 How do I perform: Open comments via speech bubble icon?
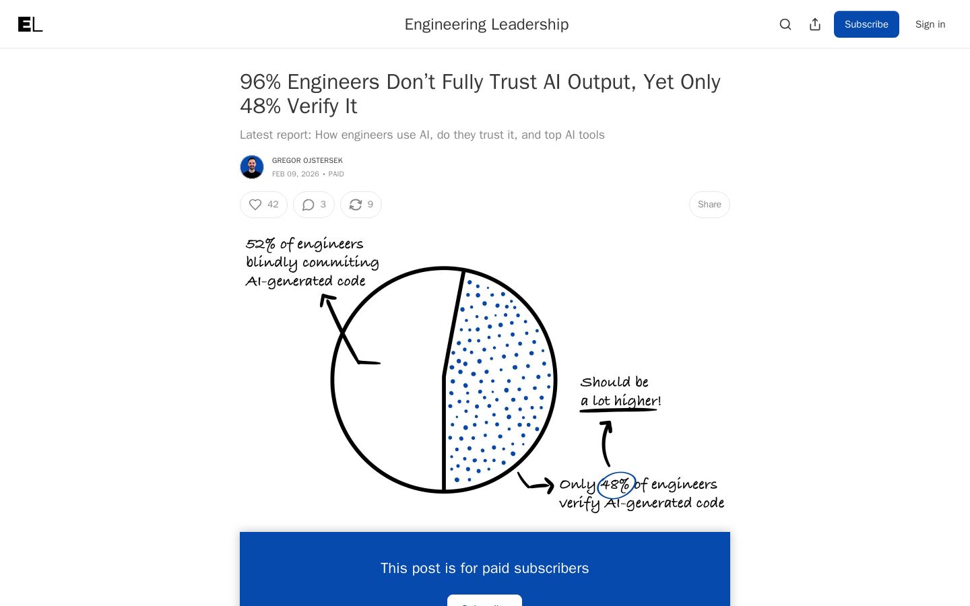pos(309,205)
